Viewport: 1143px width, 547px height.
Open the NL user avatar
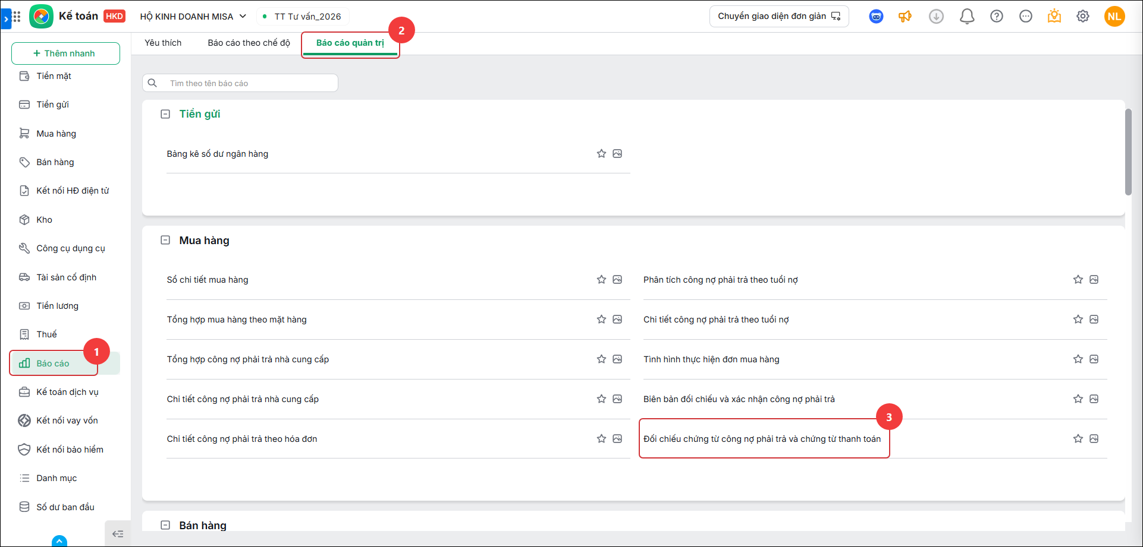(1114, 17)
